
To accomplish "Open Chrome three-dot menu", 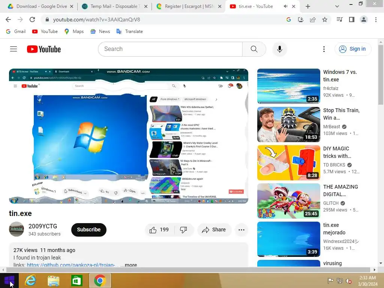I will pyautogui.click(x=376, y=19).
